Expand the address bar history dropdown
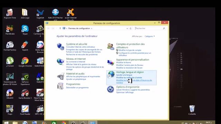Screen dimensions: 221x124 tap(127, 28)
